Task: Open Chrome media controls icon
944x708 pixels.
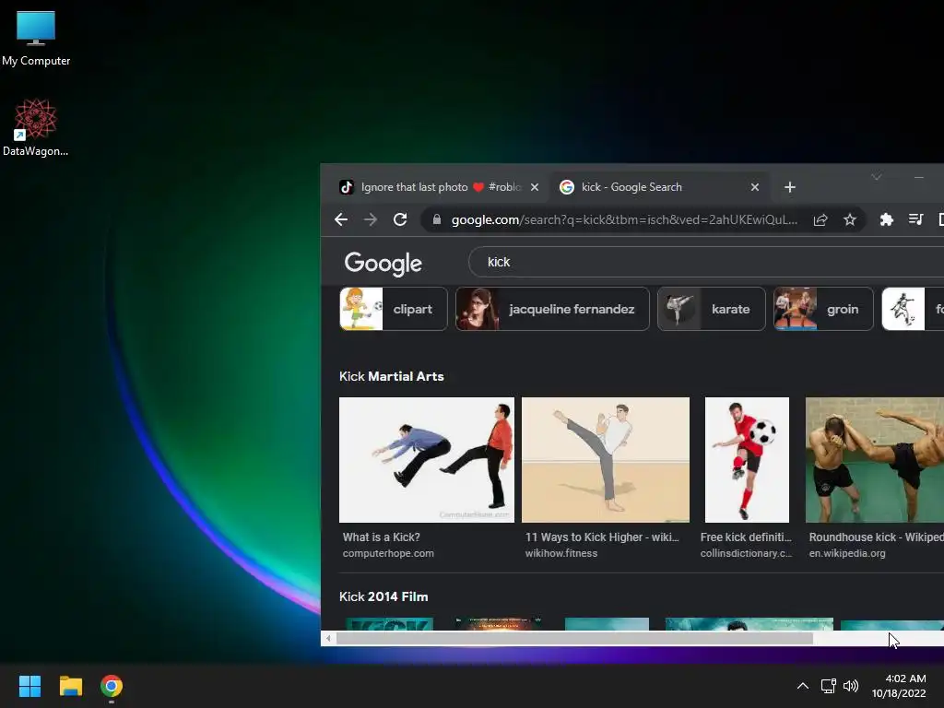Action: pos(915,219)
